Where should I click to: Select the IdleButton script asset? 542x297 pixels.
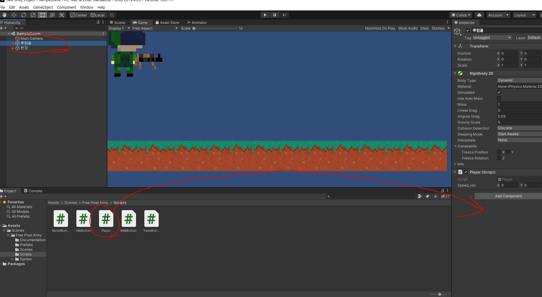(83, 221)
